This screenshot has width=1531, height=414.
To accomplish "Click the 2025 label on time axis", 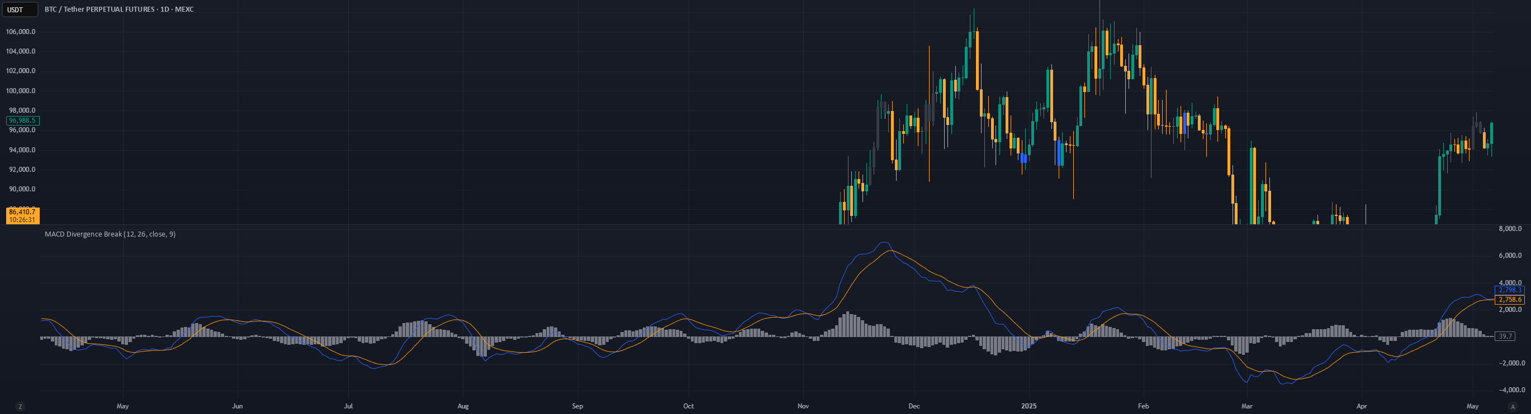I will point(1029,406).
